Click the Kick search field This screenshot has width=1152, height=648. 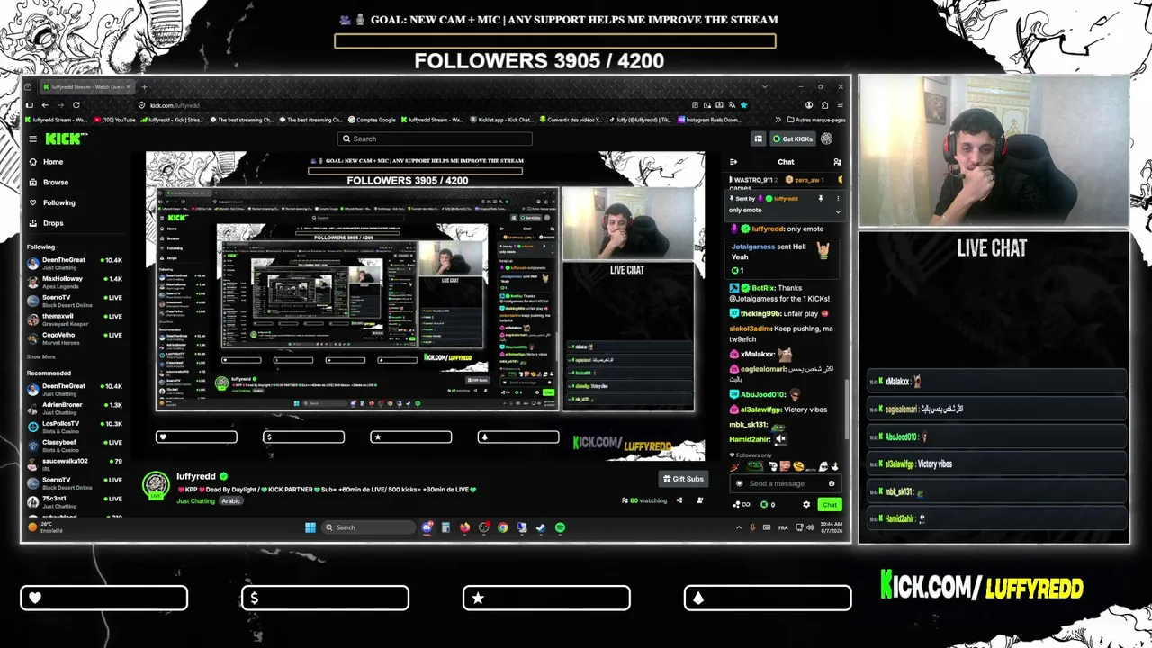point(435,139)
